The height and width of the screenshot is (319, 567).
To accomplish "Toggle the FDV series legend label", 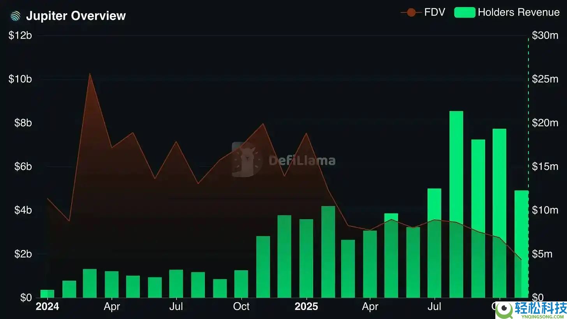I will [x=435, y=12].
